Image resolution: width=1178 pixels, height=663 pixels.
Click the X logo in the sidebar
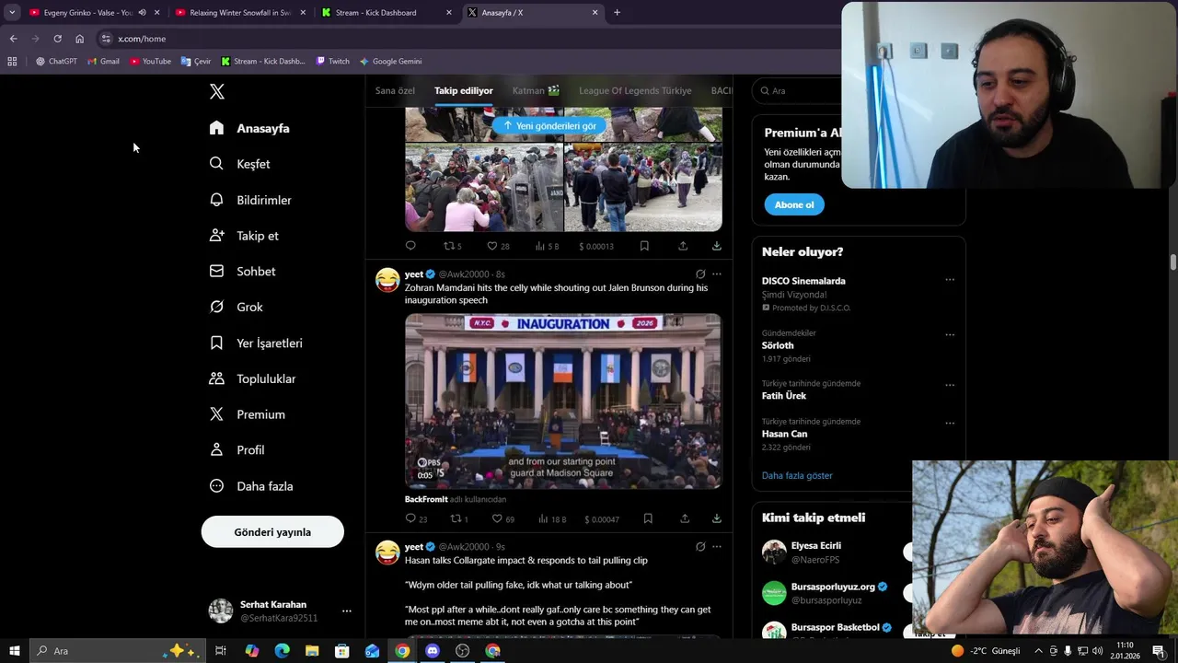click(216, 91)
